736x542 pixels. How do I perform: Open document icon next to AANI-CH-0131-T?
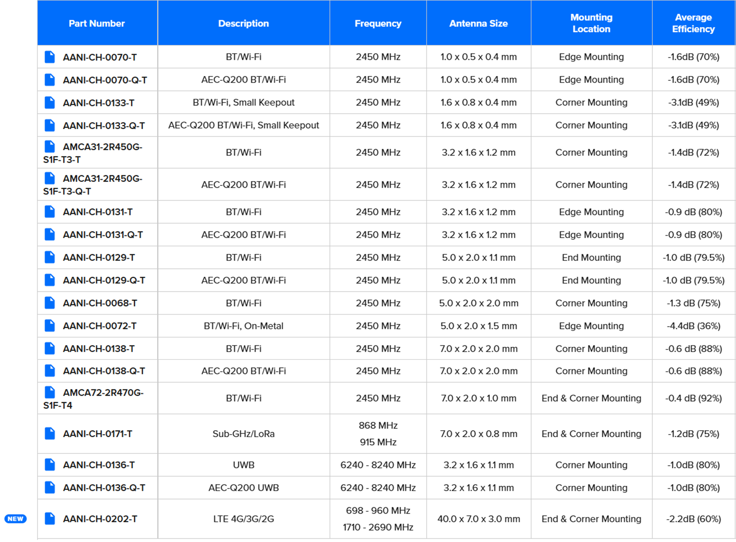50,212
